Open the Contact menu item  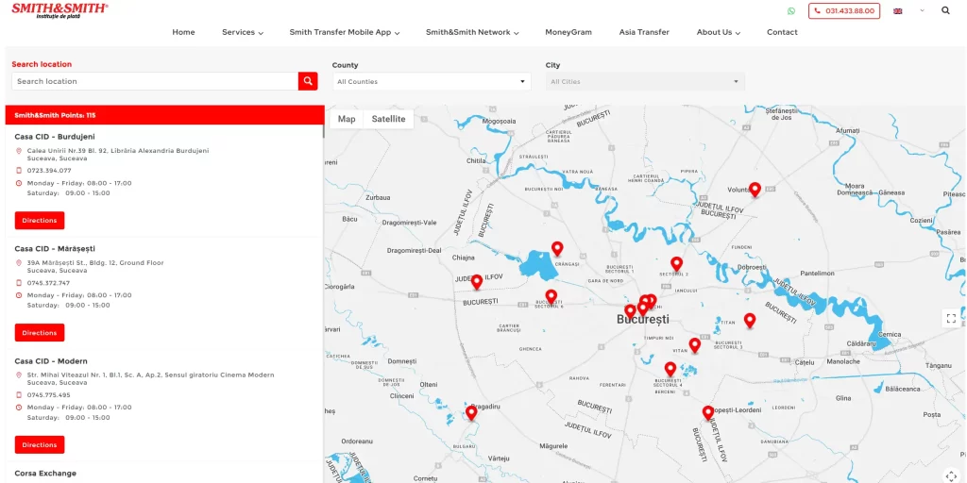click(x=782, y=32)
